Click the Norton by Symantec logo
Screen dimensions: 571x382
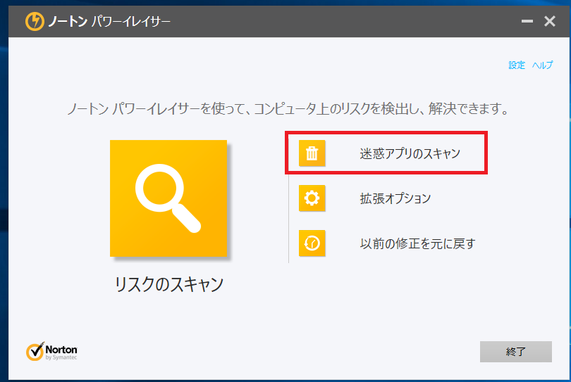tap(51, 352)
